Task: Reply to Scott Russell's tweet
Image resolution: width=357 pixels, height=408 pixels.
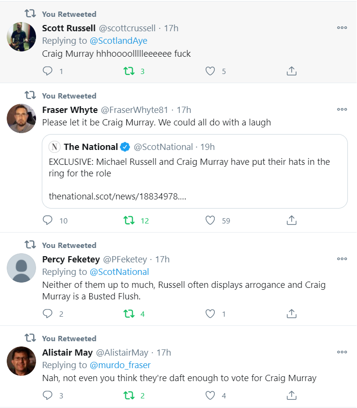Action: [x=48, y=71]
